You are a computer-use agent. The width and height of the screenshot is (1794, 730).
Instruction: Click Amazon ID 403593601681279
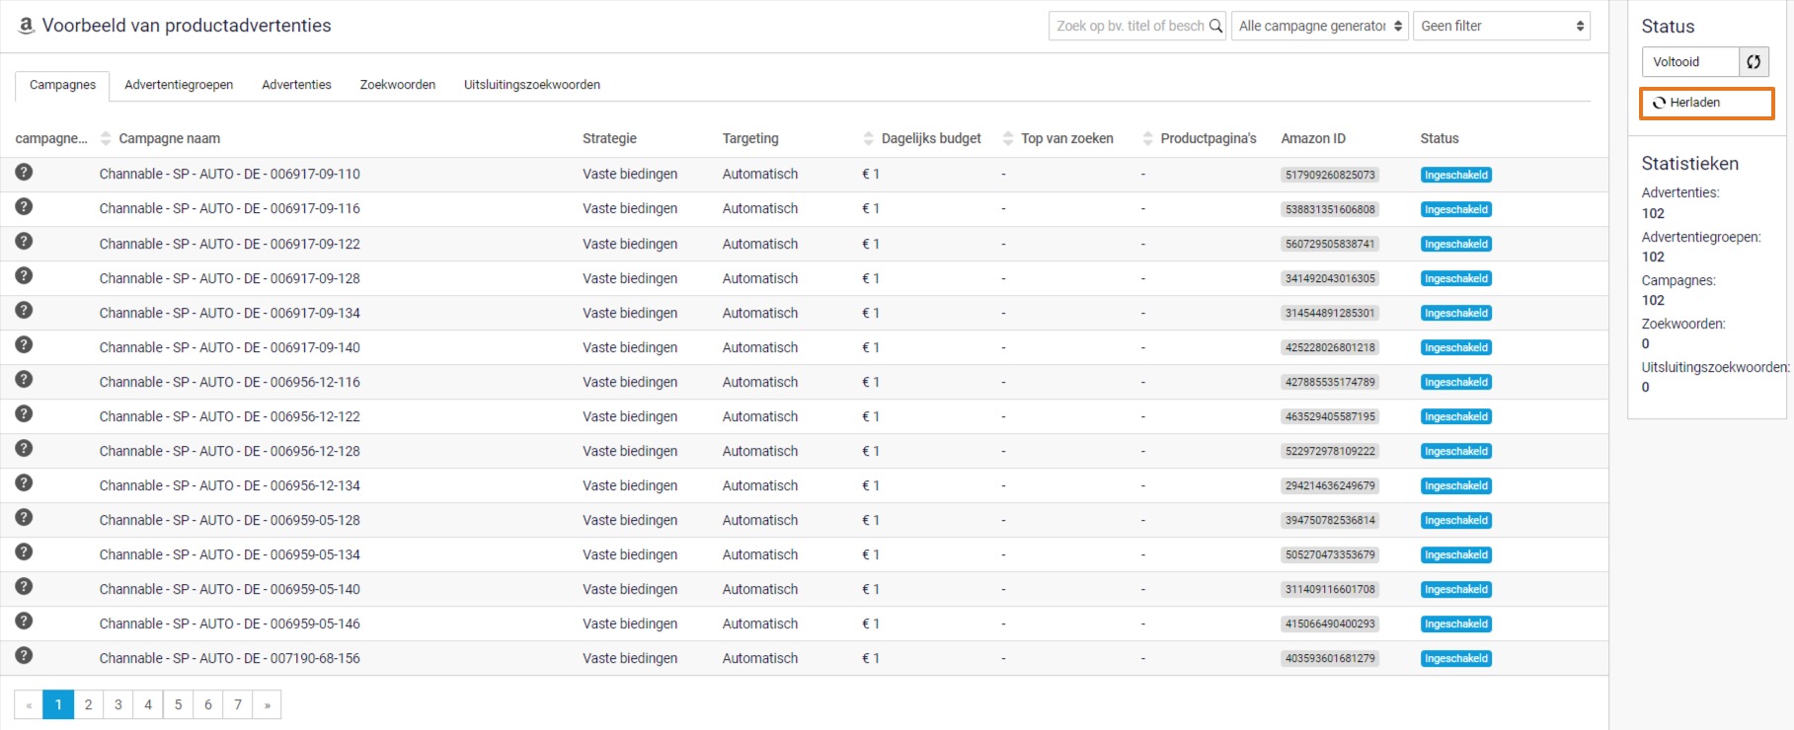1330,658
